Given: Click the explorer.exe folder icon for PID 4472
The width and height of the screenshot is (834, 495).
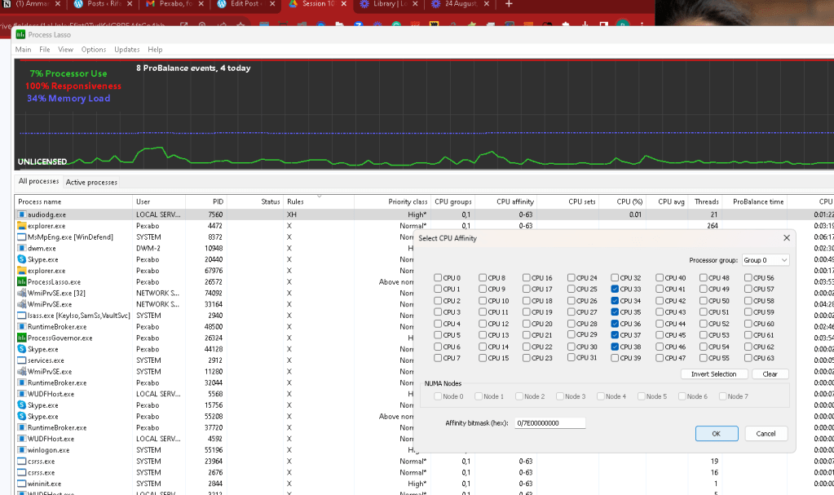Looking at the screenshot, I should pos(22,226).
